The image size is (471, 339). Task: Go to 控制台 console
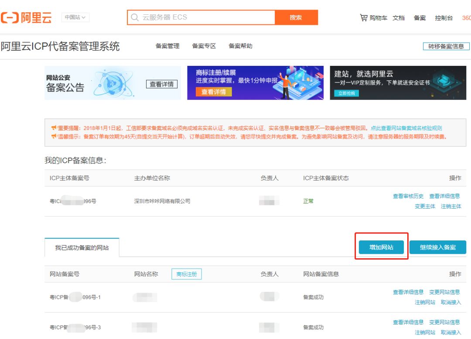pos(444,18)
